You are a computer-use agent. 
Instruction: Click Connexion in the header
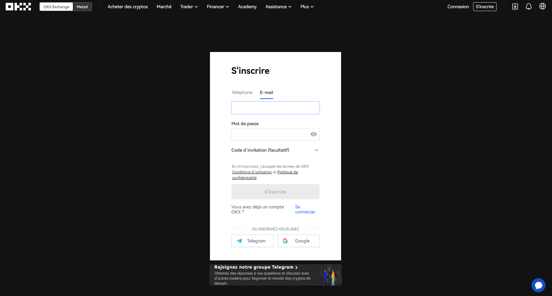(458, 7)
